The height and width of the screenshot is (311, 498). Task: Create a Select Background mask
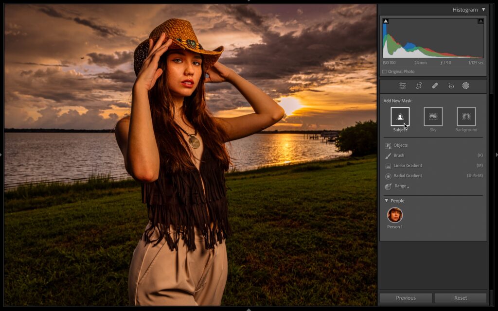tap(466, 117)
